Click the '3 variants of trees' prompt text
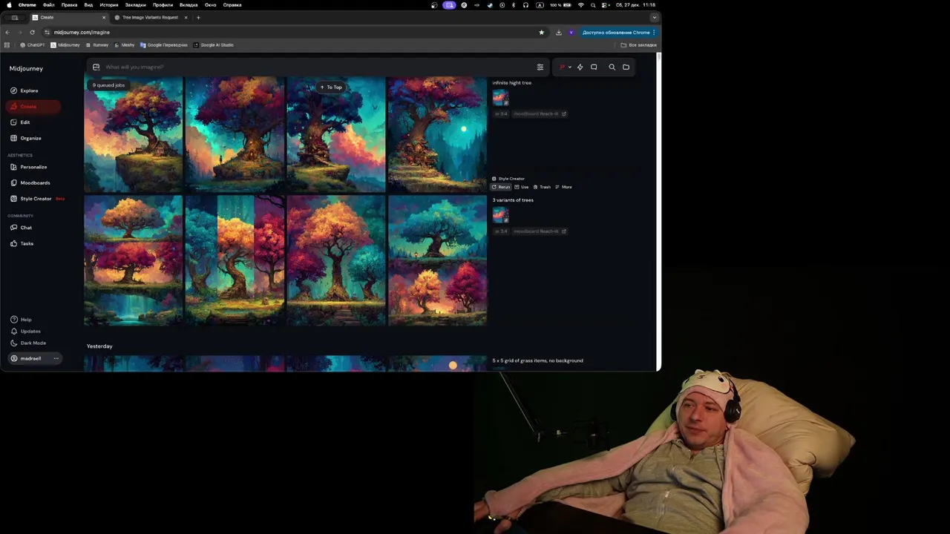 [513, 200]
